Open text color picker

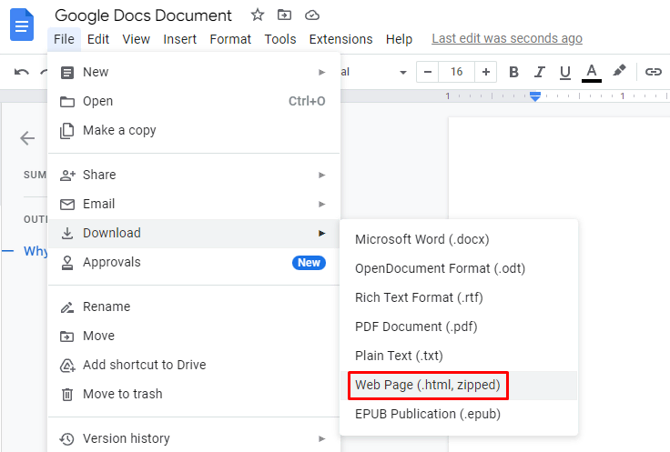coord(592,72)
